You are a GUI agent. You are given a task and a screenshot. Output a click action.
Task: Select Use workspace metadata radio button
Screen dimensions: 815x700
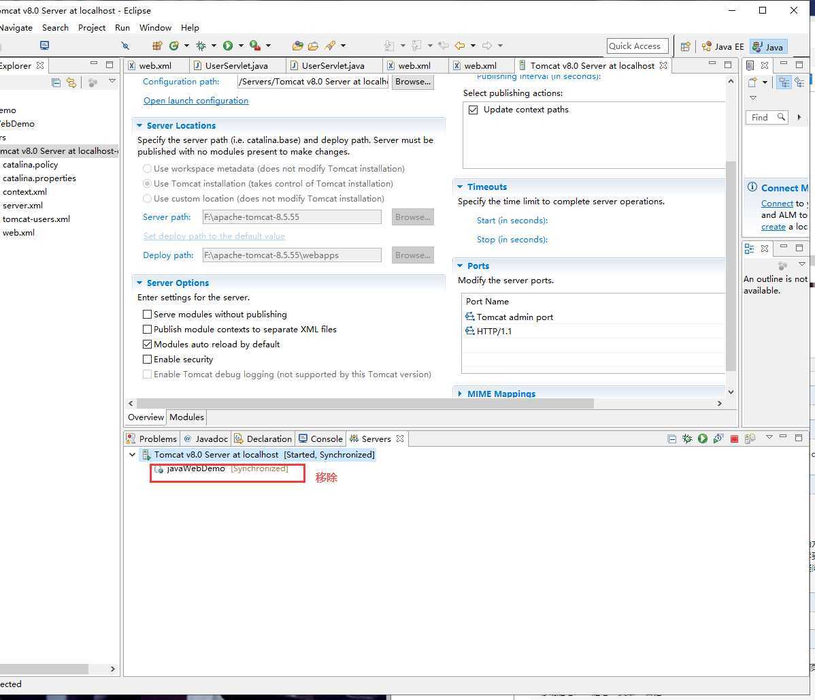147,169
